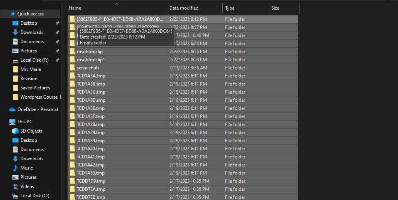
Task: Click the Videos film icon
Action: pos(15,187)
